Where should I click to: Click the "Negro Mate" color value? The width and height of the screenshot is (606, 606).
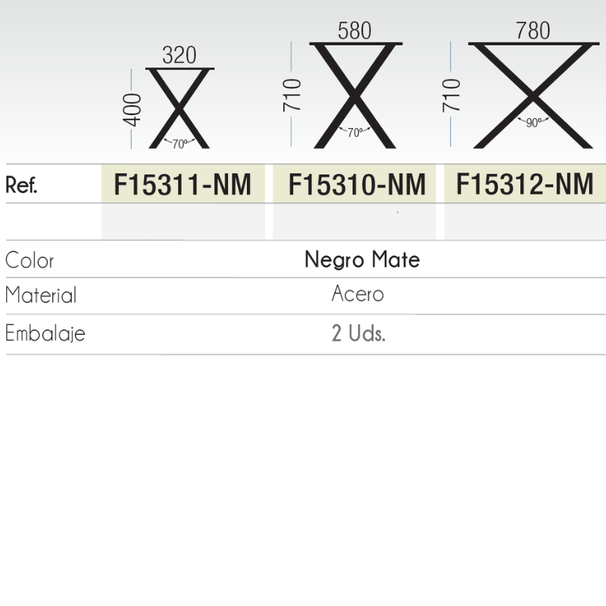[x=362, y=261]
